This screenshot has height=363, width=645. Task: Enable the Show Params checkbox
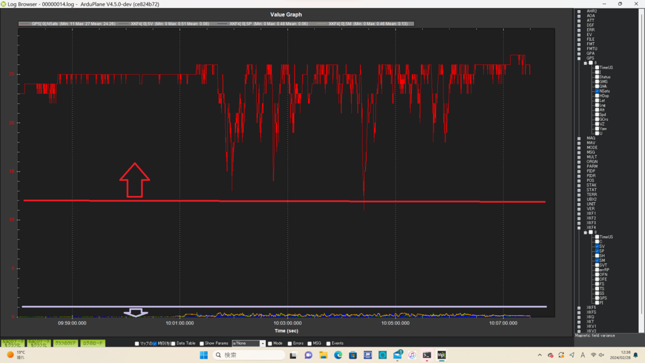202,343
